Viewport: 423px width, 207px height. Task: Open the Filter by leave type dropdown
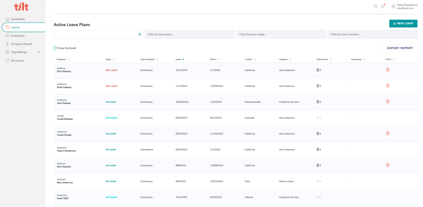click(x=189, y=34)
